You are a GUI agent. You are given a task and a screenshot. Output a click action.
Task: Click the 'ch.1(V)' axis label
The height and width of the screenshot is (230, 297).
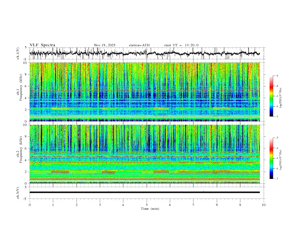point(18,53)
